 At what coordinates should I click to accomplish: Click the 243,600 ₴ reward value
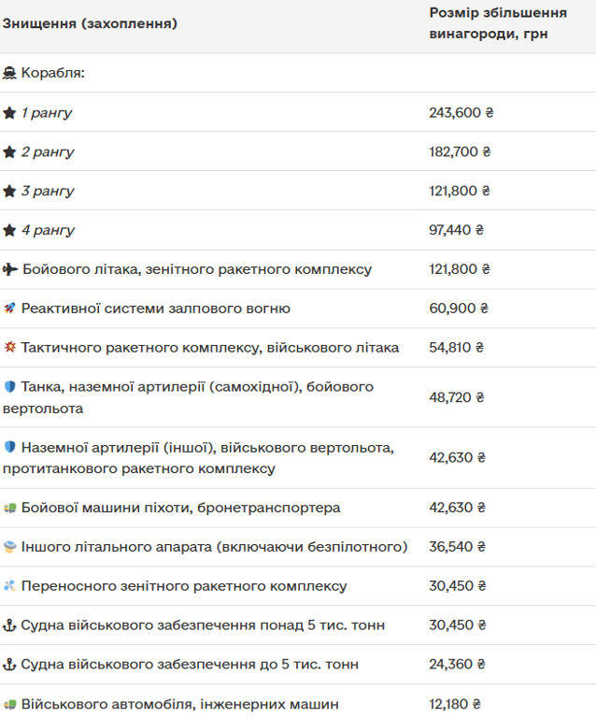461,113
